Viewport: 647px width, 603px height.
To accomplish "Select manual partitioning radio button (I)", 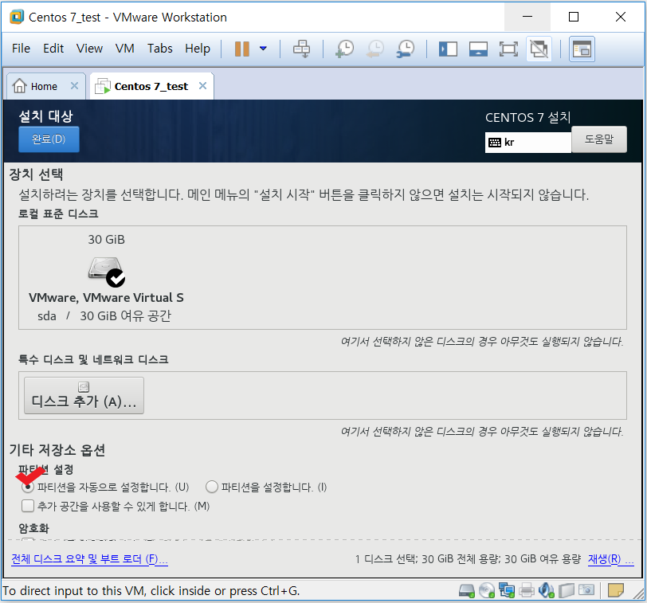I will [x=212, y=487].
